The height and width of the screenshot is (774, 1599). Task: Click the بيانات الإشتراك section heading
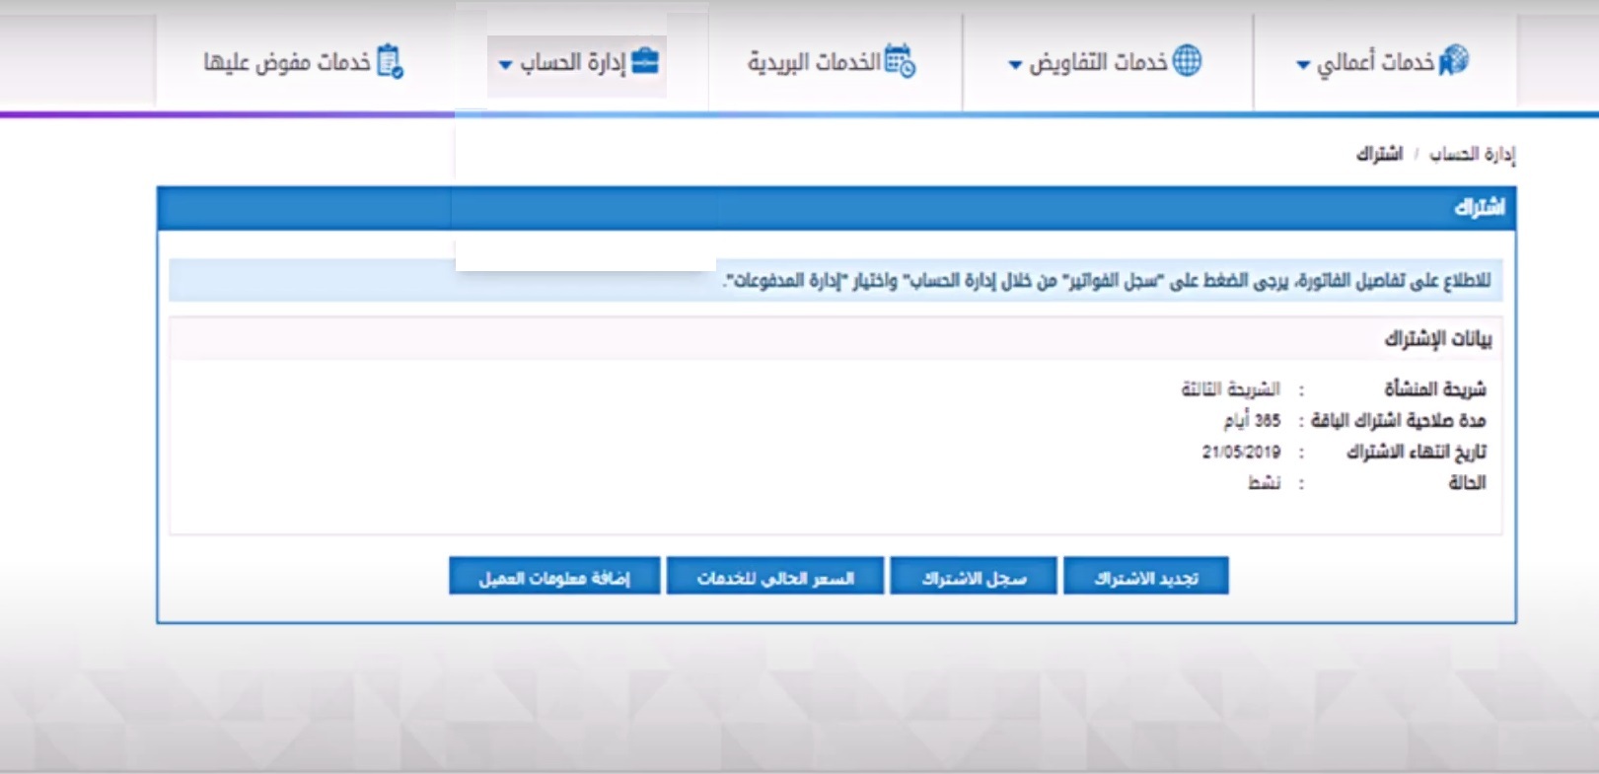pos(1438,339)
